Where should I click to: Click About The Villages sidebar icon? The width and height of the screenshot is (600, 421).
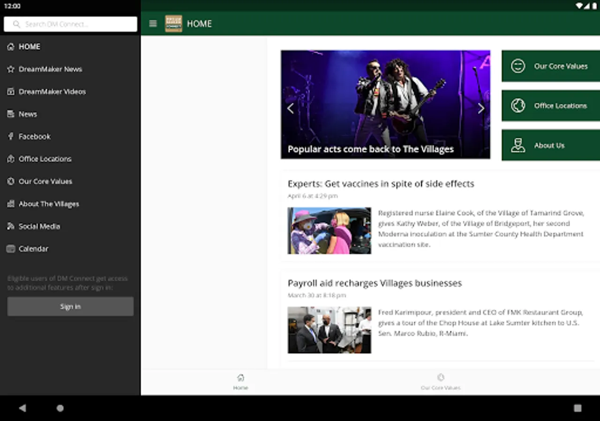pyautogui.click(x=11, y=204)
